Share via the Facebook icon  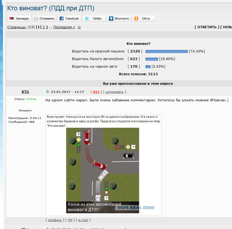(x=62, y=18)
